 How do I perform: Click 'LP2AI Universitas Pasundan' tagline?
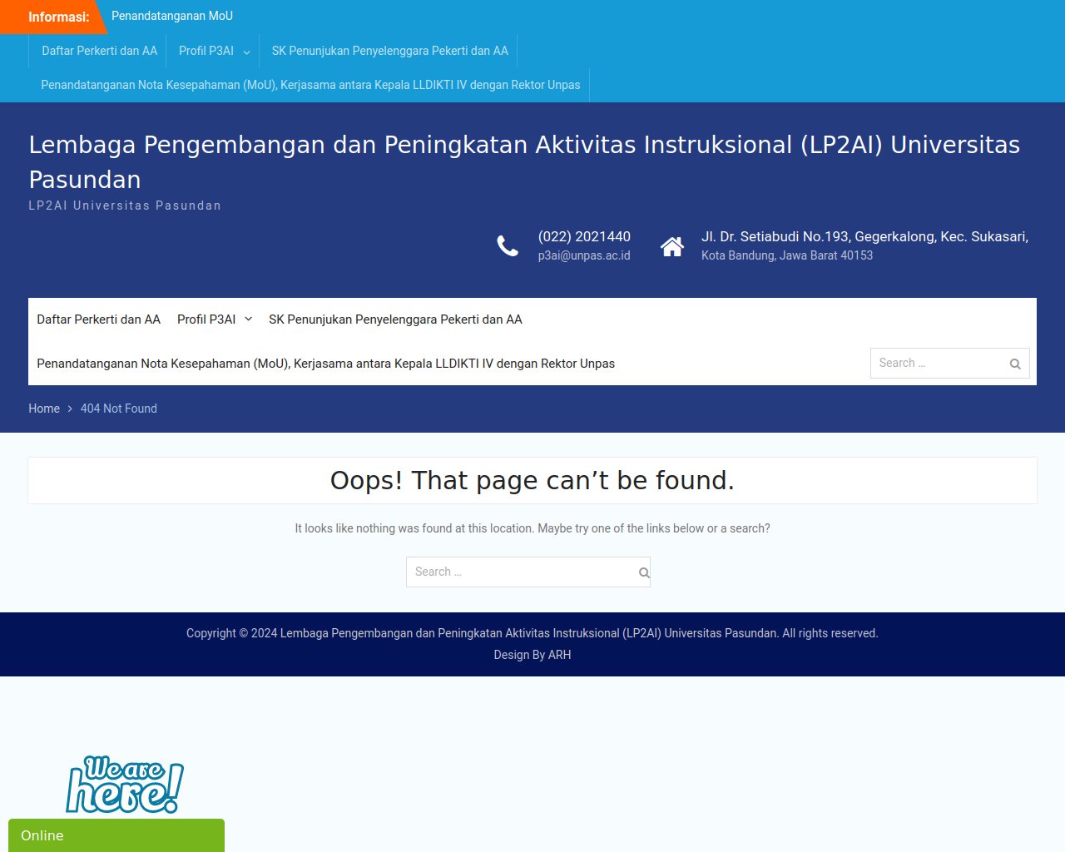tap(125, 206)
